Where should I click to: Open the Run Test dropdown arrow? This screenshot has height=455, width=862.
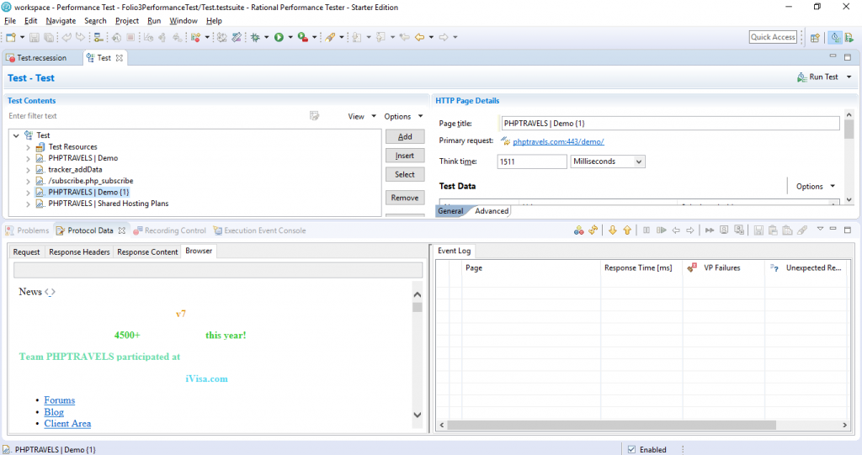click(849, 77)
